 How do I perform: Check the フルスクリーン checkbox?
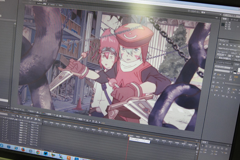point(233,59)
